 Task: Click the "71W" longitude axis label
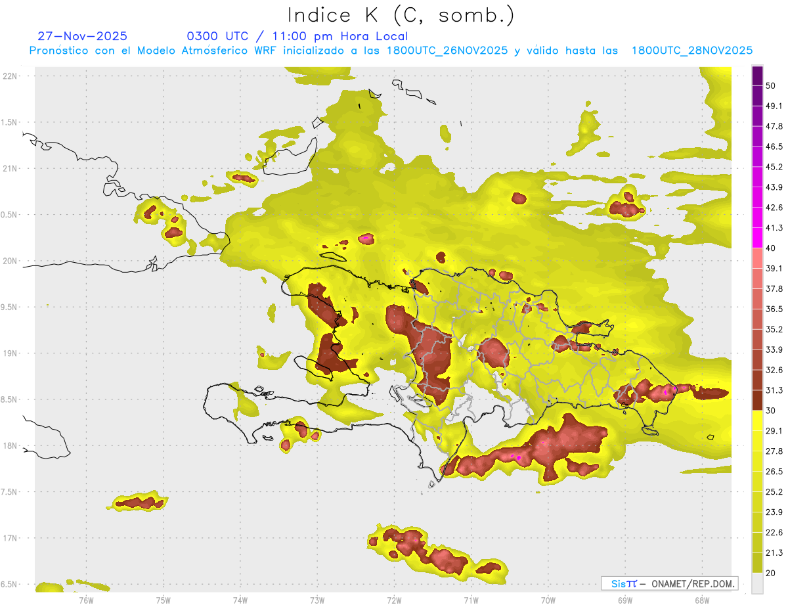[471, 601]
